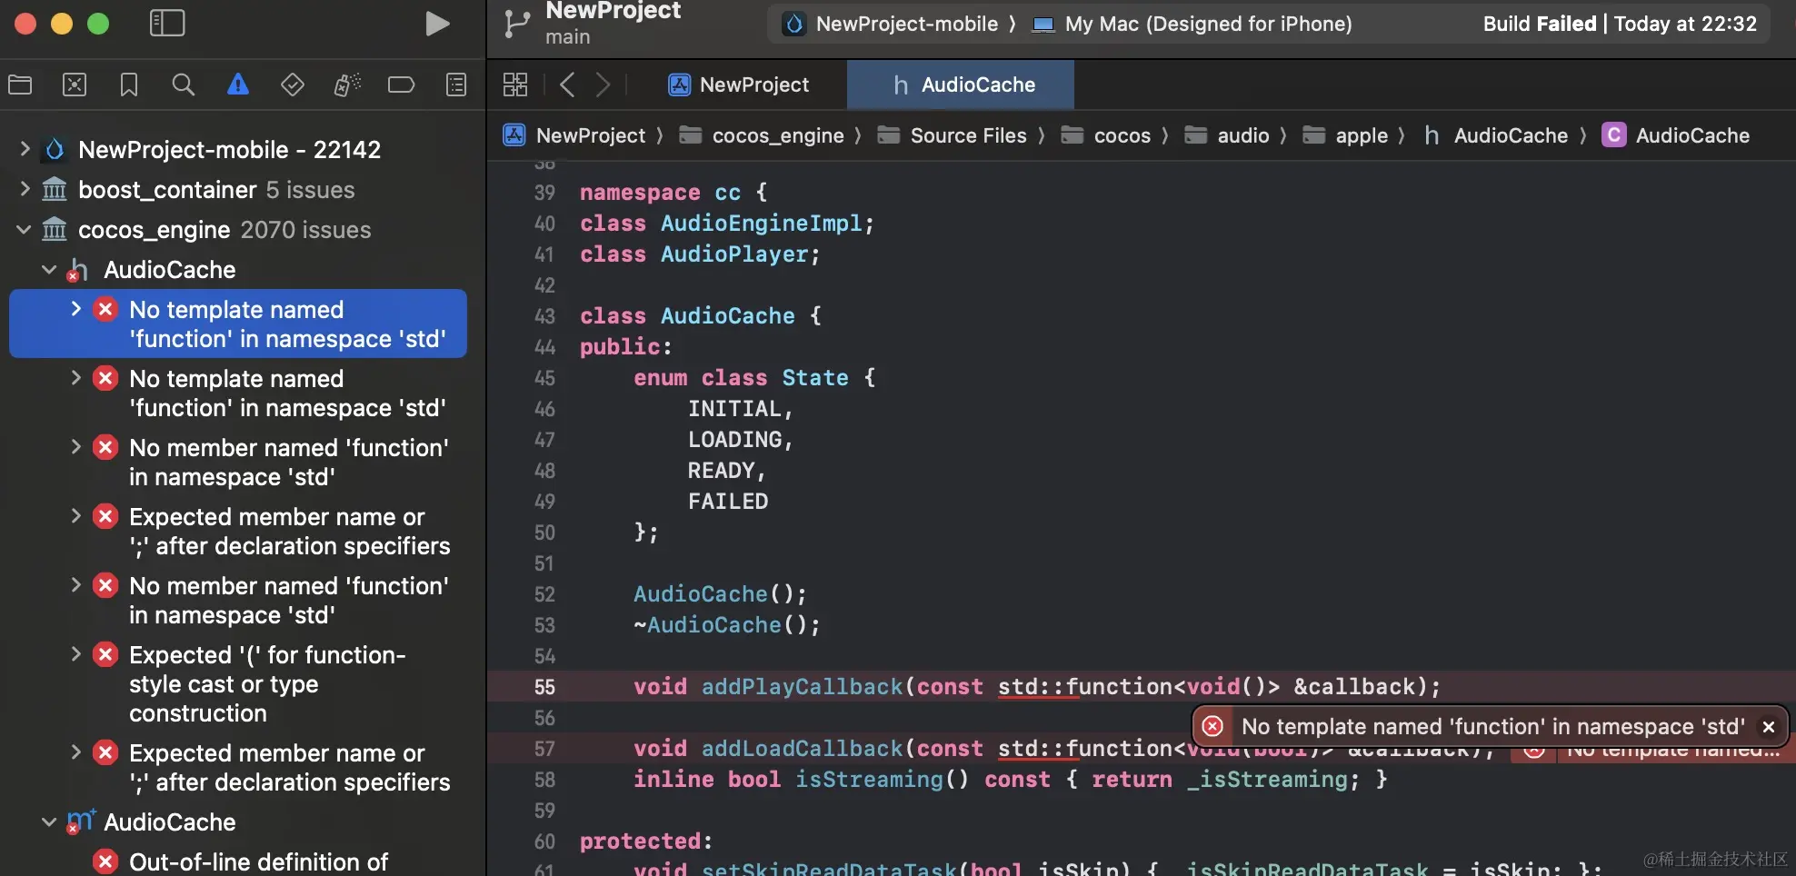Collapse the AudioCache header file issues
The height and width of the screenshot is (876, 1796).
tap(49, 270)
